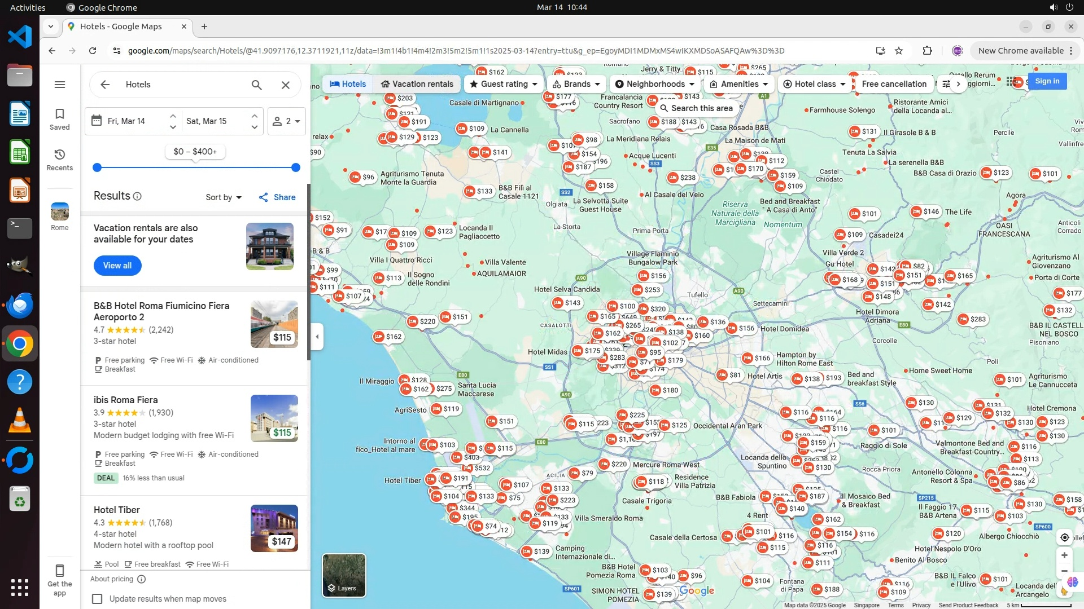Switch to Vacation rentals tab

[x=417, y=84]
